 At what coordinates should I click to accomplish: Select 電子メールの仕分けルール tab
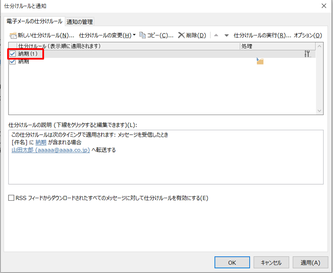coord(34,22)
